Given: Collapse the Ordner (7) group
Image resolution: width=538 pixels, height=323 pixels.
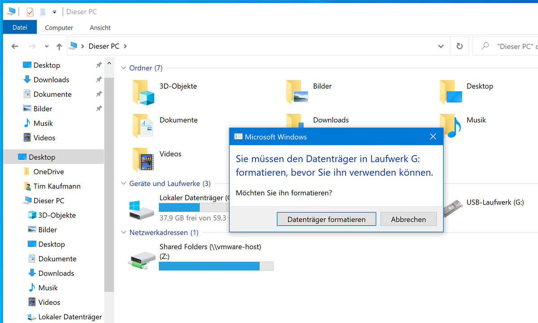Looking at the screenshot, I should tap(123, 68).
